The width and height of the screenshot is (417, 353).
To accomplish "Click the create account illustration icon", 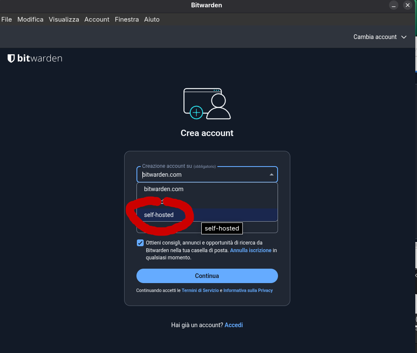I will (x=207, y=103).
